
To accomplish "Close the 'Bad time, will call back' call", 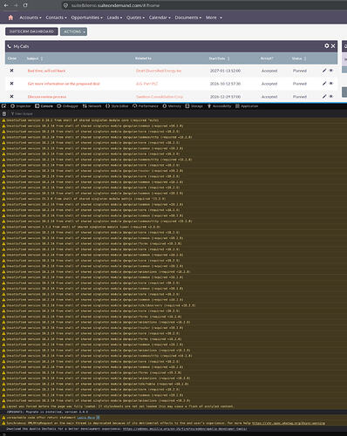I will click(11, 71).
